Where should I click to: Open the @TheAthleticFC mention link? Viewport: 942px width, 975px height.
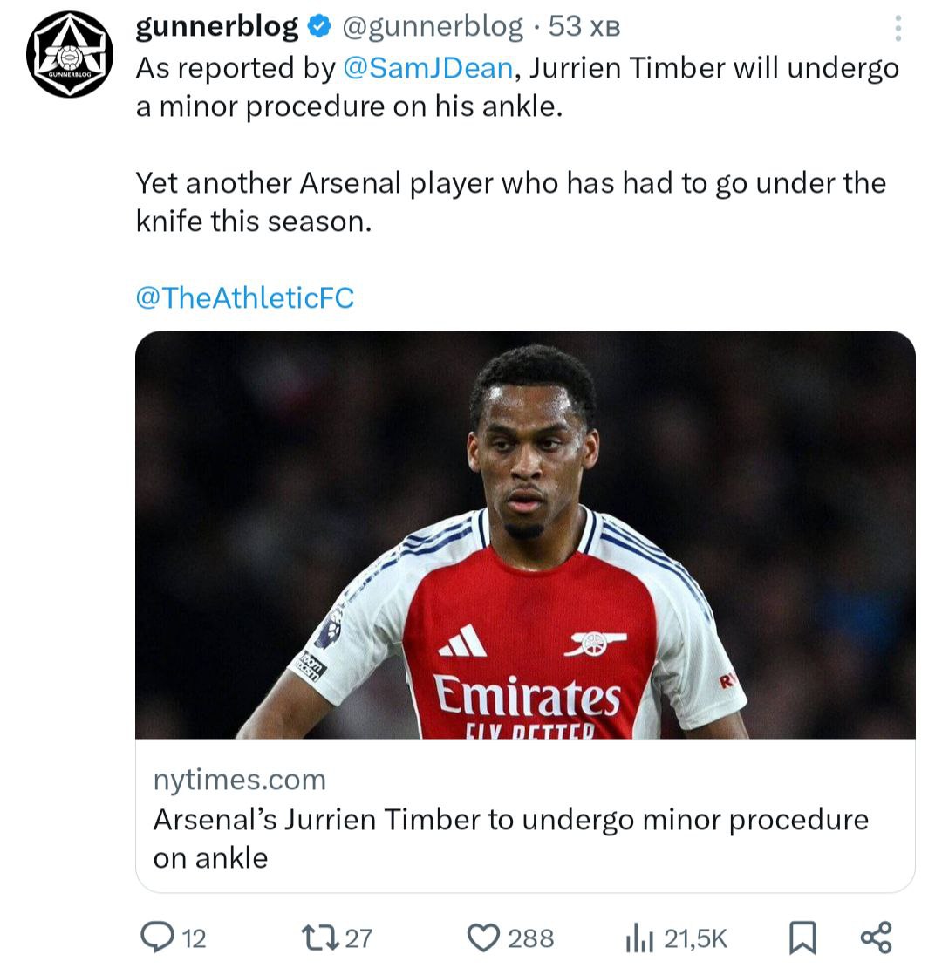tap(245, 298)
